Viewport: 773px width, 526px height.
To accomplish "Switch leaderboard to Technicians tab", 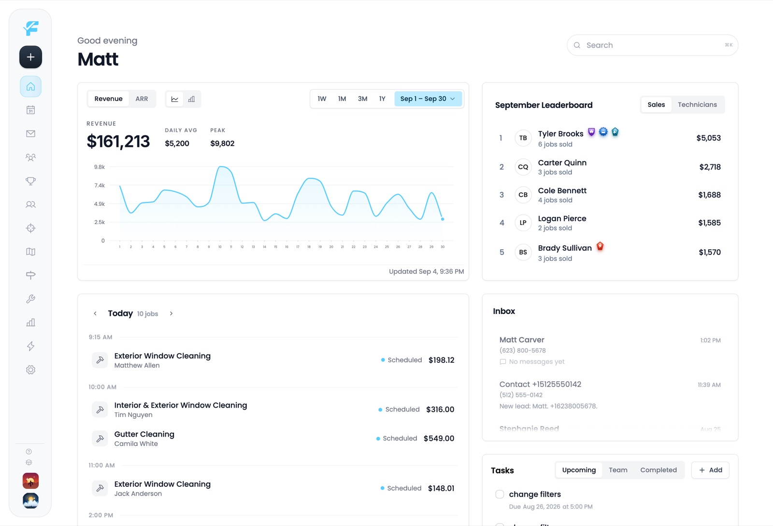I will tap(697, 105).
